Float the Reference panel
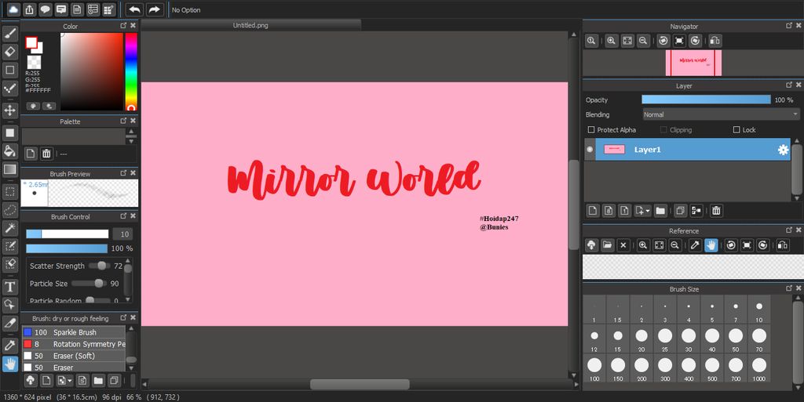Screen dimensions: 804x402 pyautogui.click(x=788, y=230)
